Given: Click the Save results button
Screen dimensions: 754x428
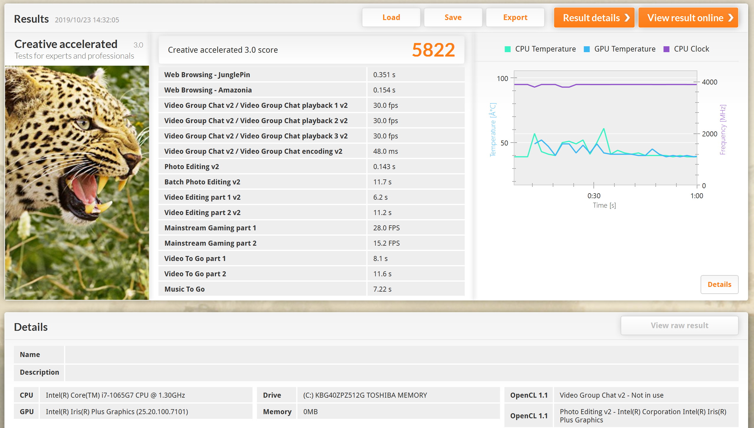Looking at the screenshot, I should 453,17.
